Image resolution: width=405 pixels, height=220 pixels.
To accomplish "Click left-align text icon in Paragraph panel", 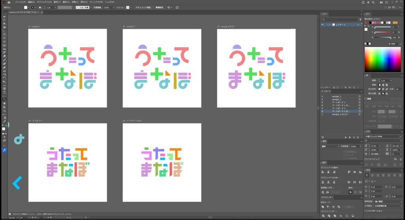I will (367, 175).
